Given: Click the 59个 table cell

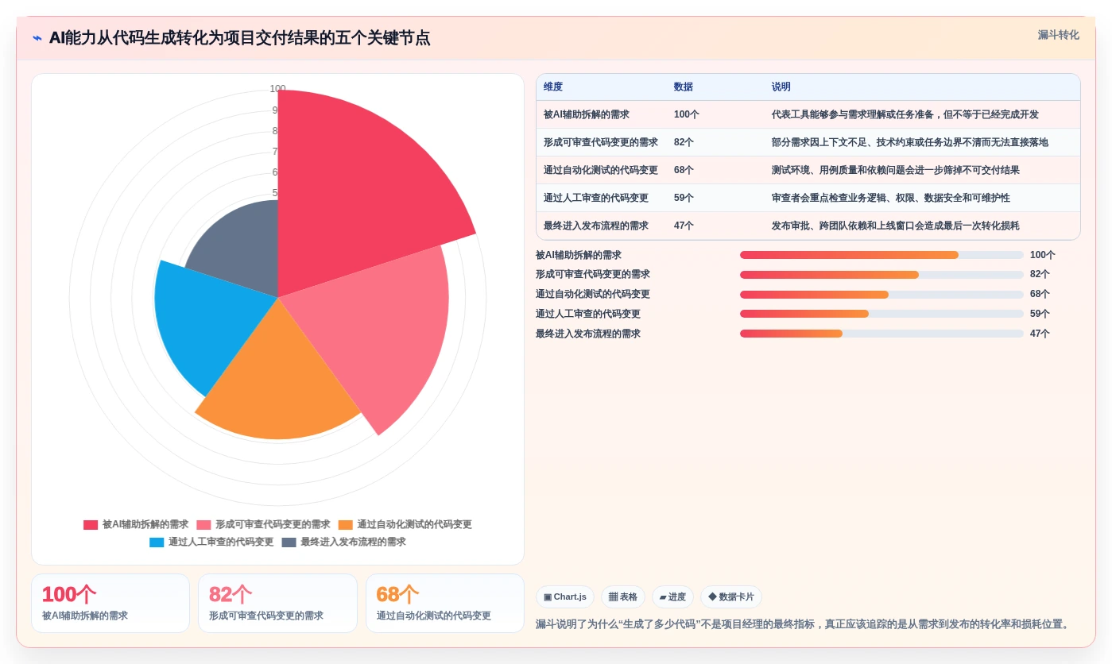Looking at the screenshot, I should (684, 198).
